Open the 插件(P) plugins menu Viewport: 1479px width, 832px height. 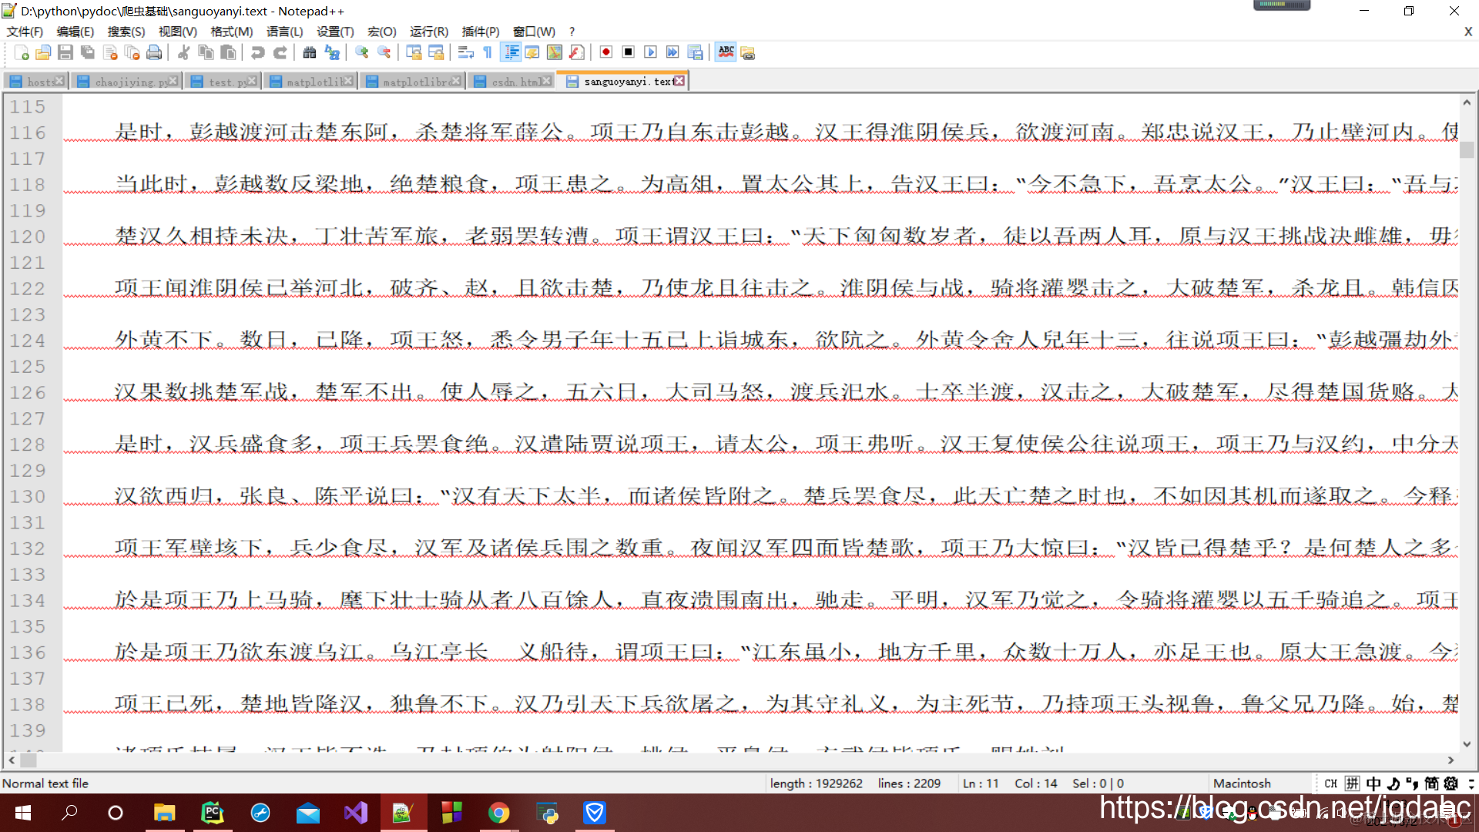(480, 32)
